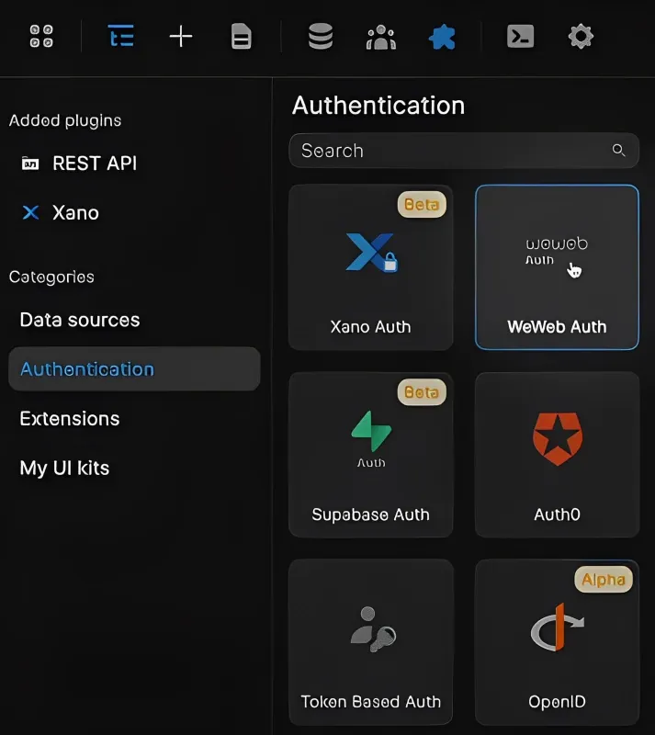
Task: Click the REST API plugin icon
Action: coord(30,164)
